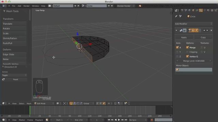Uncheck the Vertex G option
This screenshot has width=218, height=122.
(x=187, y=57)
